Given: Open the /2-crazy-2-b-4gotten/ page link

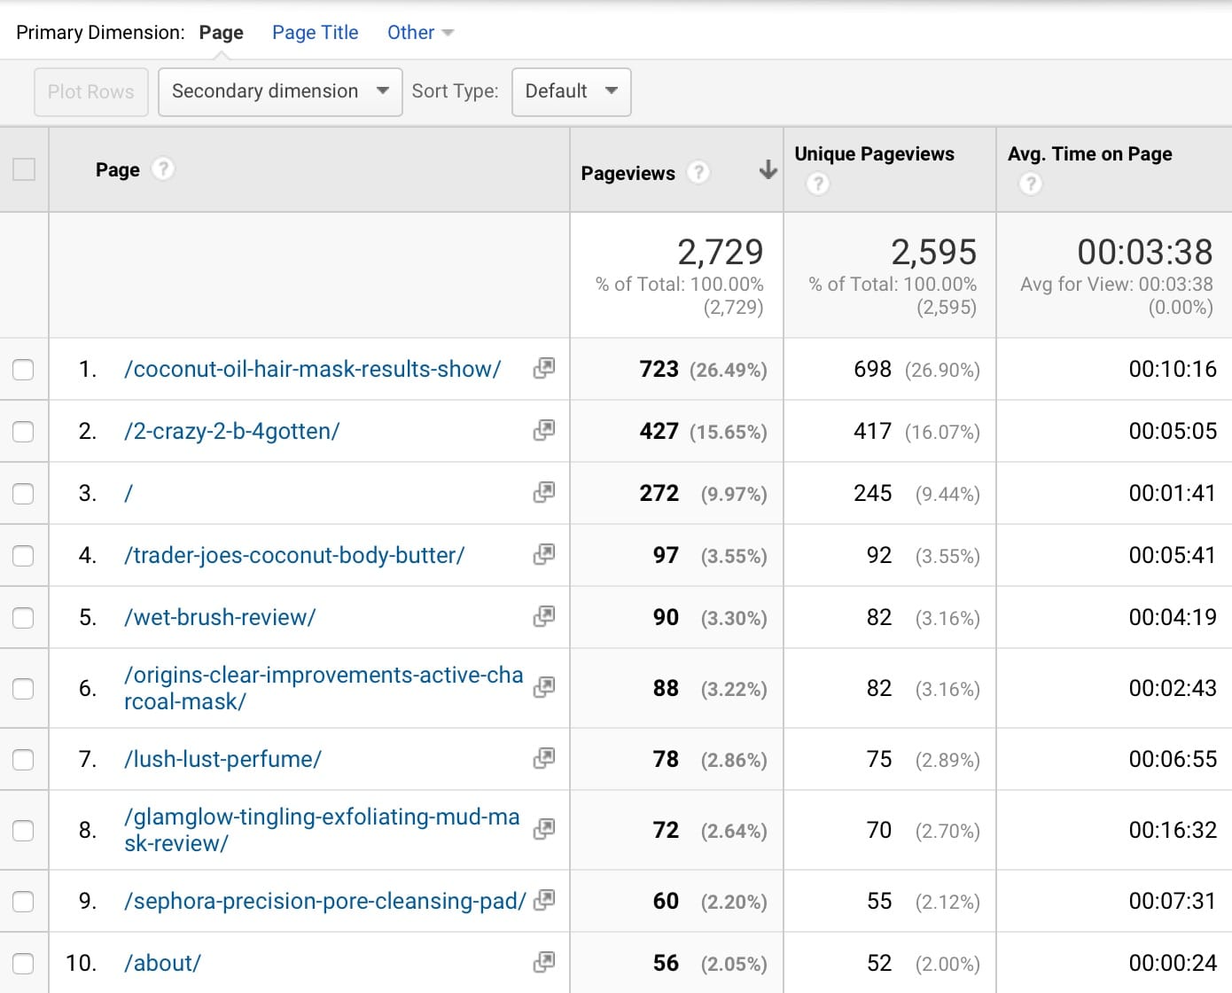Looking at the screenshot, I should 232,431.
